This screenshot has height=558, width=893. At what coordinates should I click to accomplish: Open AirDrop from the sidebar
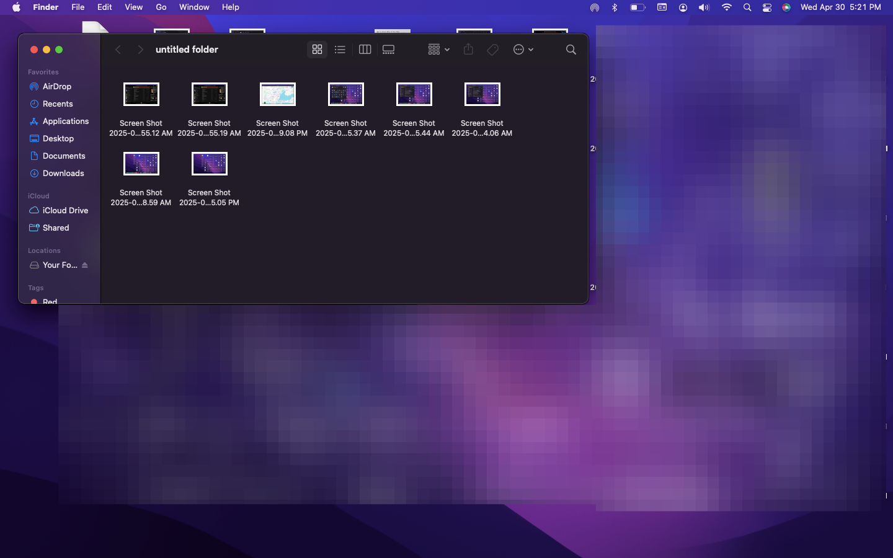pos(56,87)
